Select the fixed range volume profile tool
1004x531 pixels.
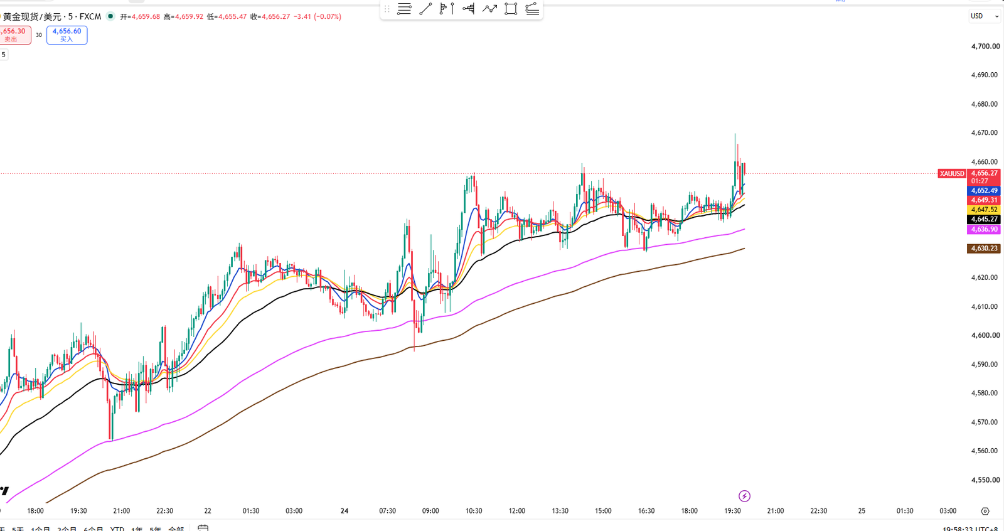[447, 9]
